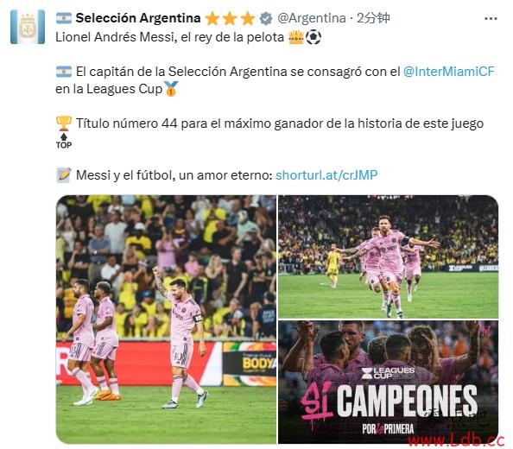The width and height of the screenshot is (513, 449).
Task: Click the trophy emoji before 'Título número 44'
Action: (63, 123)
